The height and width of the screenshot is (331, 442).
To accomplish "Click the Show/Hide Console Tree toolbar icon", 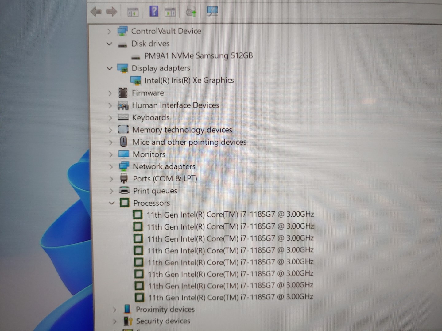I will [133, 12].
